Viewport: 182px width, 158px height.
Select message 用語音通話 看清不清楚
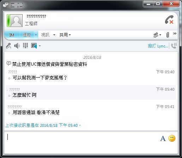pos(36,112)
